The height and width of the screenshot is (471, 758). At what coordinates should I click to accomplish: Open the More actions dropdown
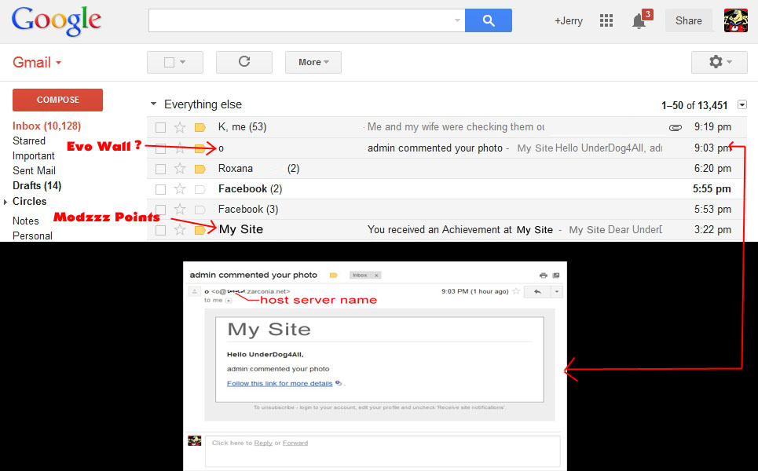[x=313, y=62]
